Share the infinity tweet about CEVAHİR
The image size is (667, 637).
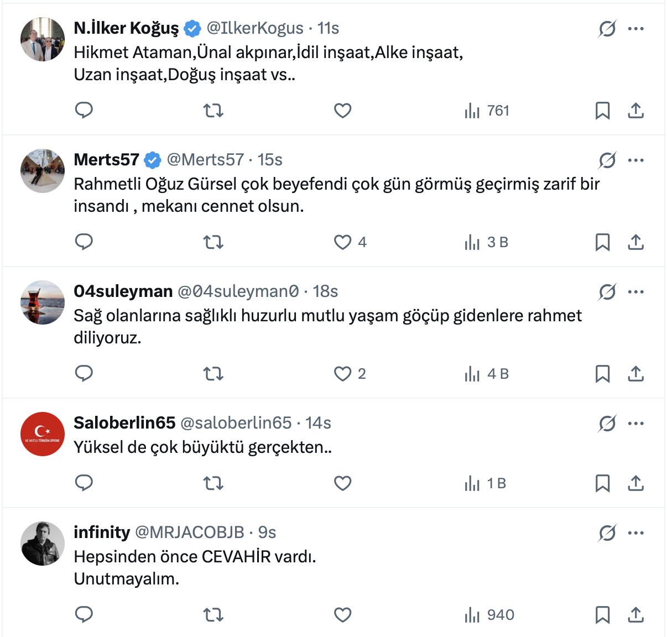[x=636, y=615]
